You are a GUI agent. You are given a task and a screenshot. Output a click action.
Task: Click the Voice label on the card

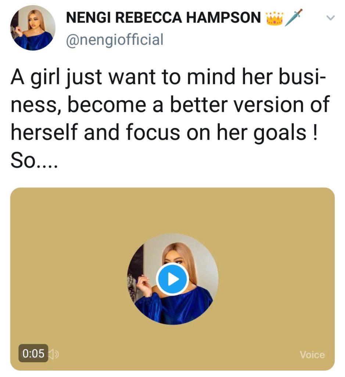[312, 355]
